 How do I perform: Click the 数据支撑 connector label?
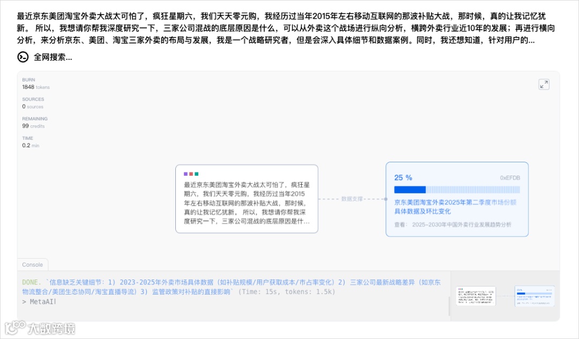(352, 199)
